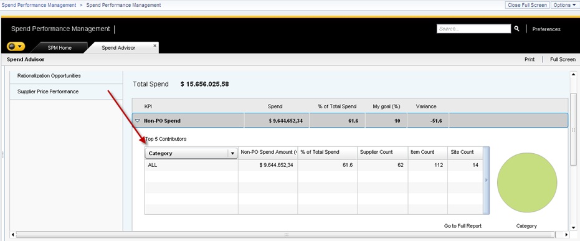
Task: Click the Close Full Screen button
Action: [x=527, y=5]
